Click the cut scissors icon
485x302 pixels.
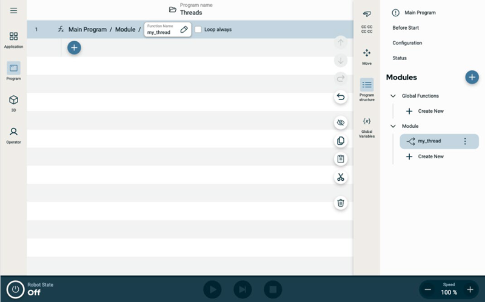pyautogui.click(x=341, y=177)
